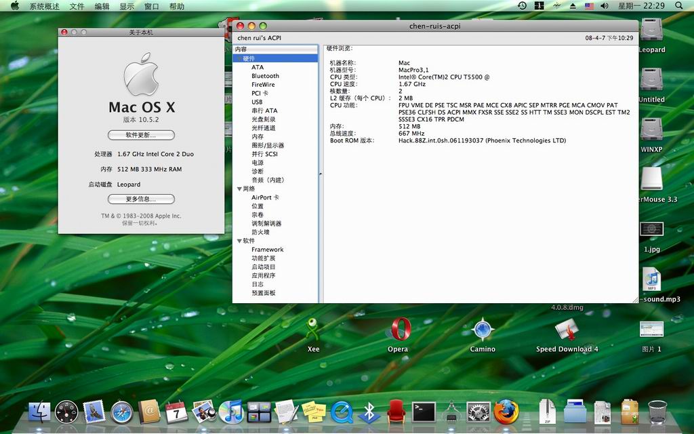
Task: Select 图形/显示器 in the tree
Action: (268, 145)
